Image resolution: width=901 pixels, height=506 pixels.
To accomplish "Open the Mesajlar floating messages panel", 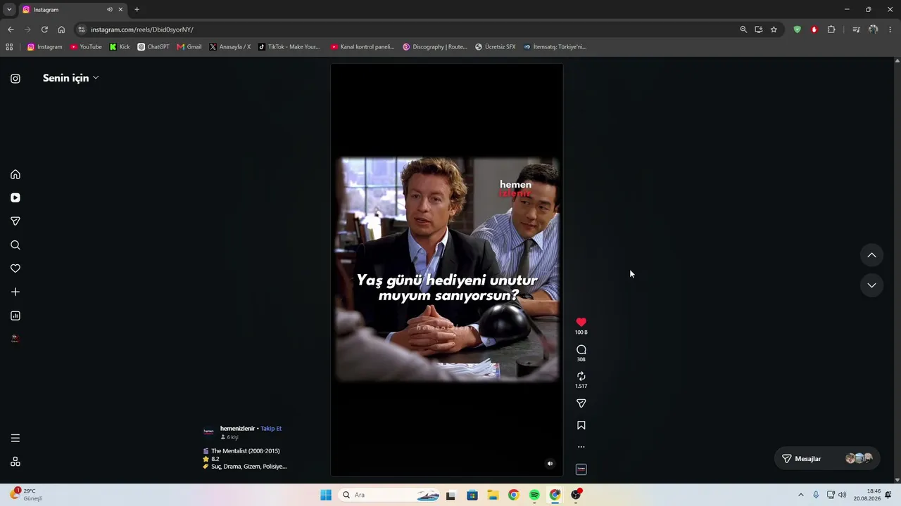I will tap(827, 458).
